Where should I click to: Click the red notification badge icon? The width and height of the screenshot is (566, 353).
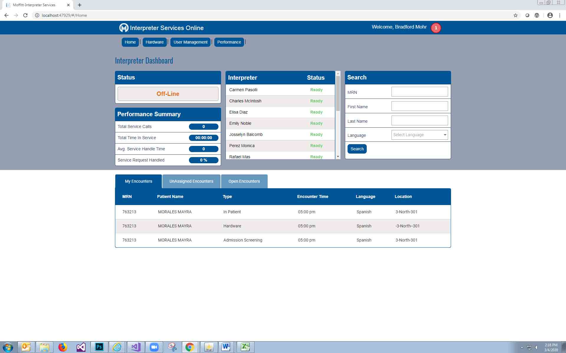coord(436,28)
